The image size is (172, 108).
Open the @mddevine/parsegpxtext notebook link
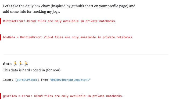pyautogui.click(x=70, y=80)
